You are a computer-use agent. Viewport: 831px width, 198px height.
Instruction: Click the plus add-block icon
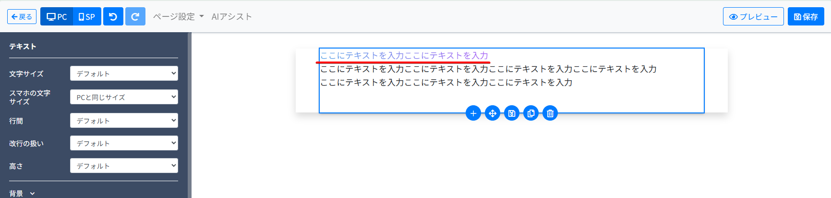point(473,113)
